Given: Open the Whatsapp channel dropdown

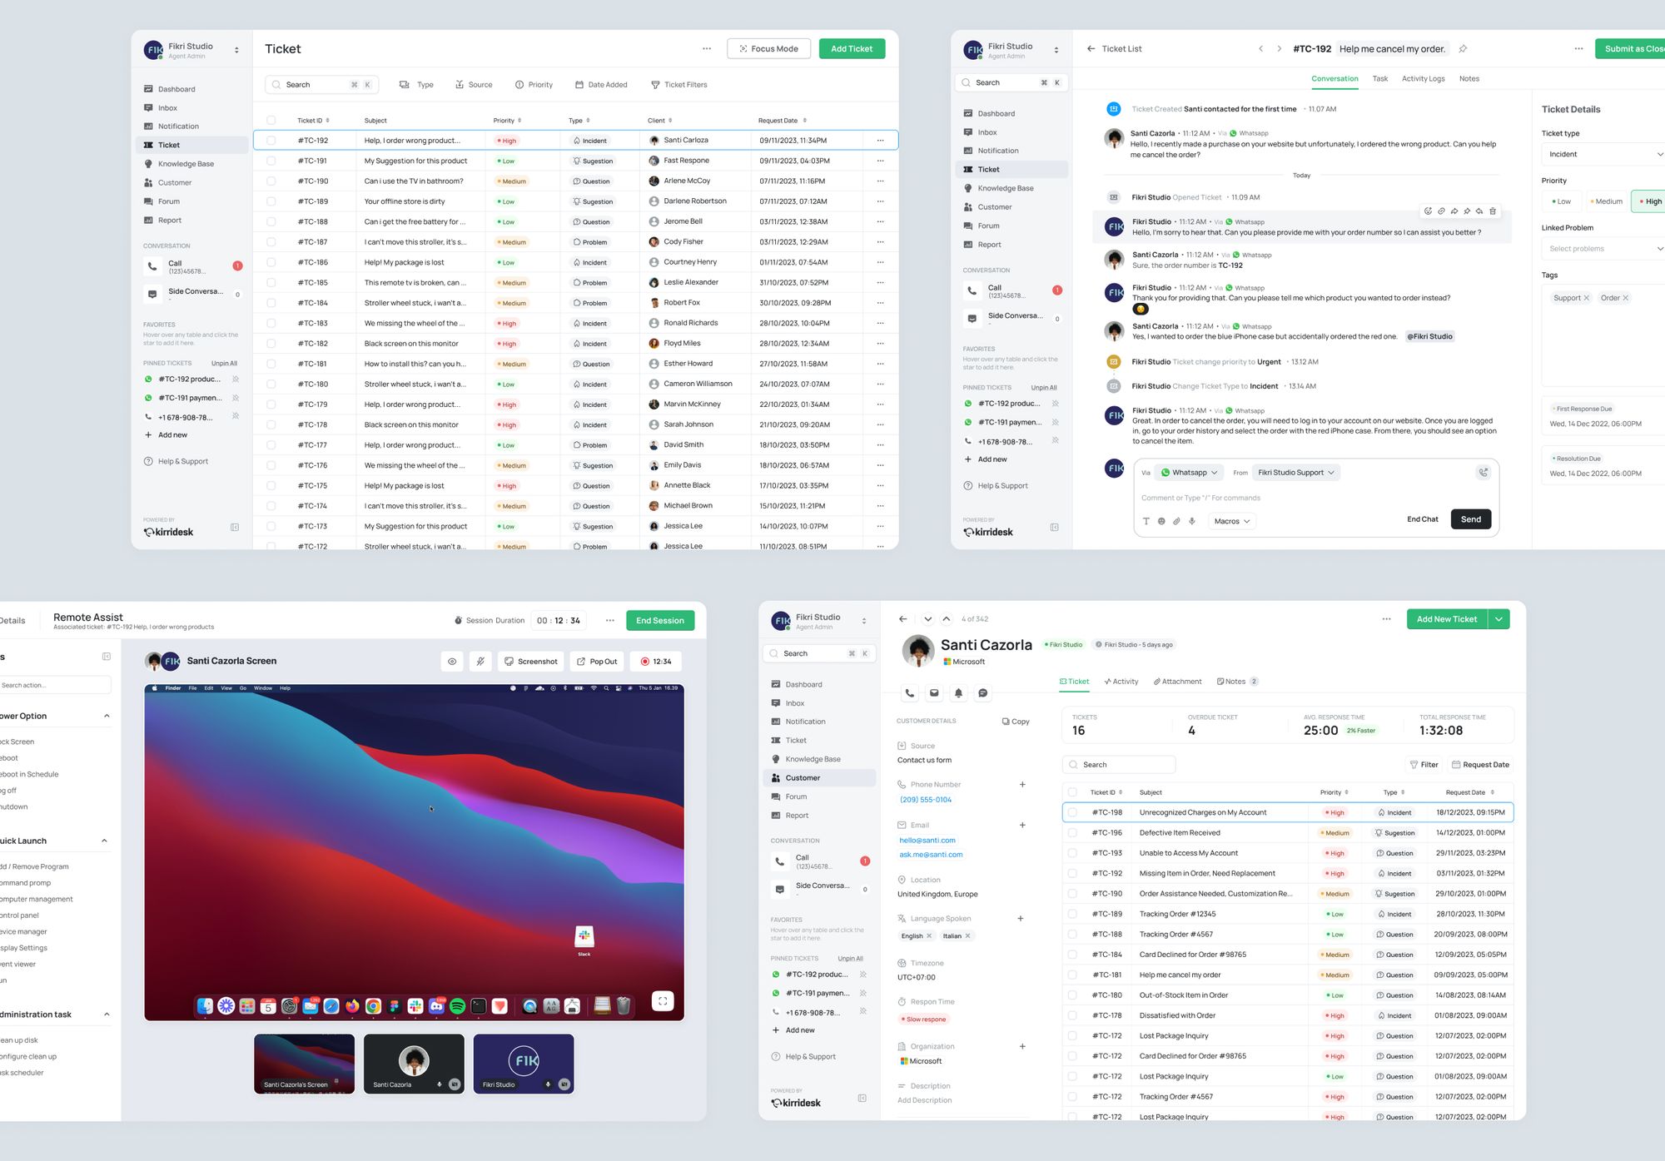Looking at the screenshot, I should (1189, 472).
